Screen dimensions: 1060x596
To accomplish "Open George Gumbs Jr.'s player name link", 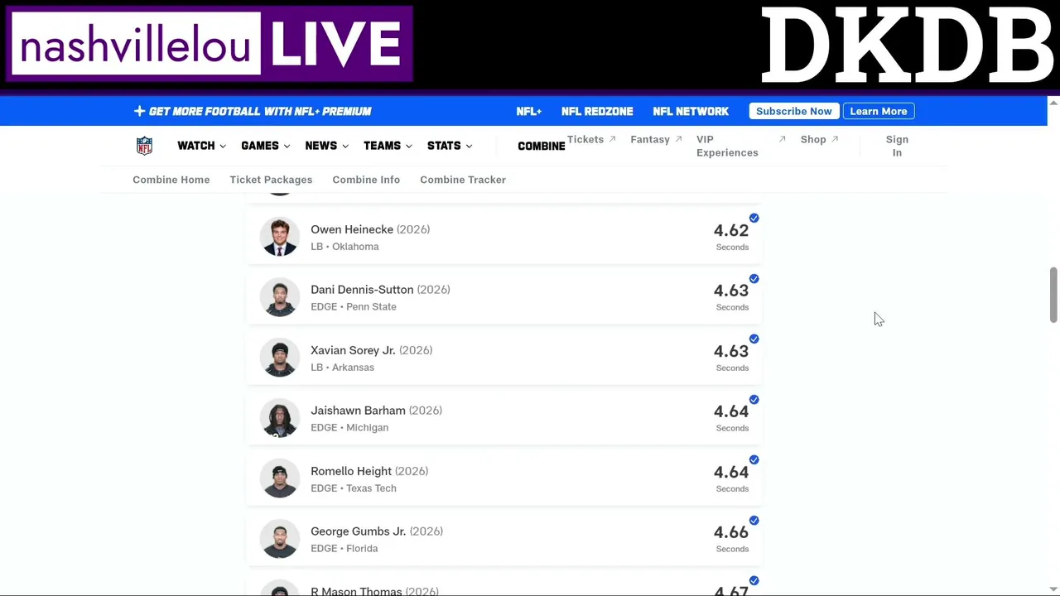I will pyautogui.click(x=359, y=531).
